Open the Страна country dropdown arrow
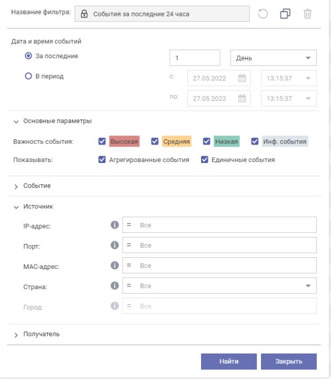331x379 pixels. [308, 286]
